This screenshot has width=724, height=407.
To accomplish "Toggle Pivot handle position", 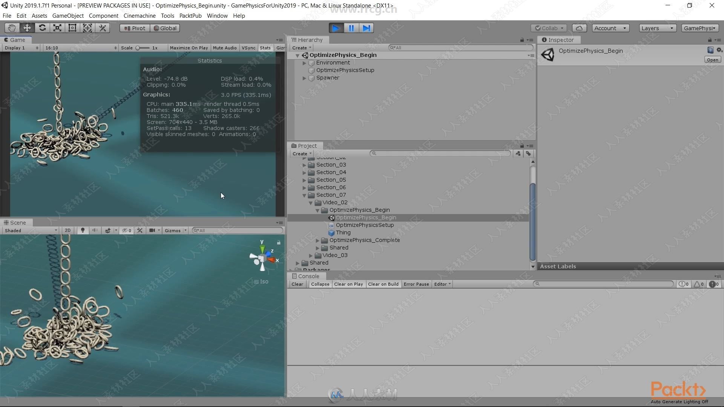I will [x=135, y=28].
